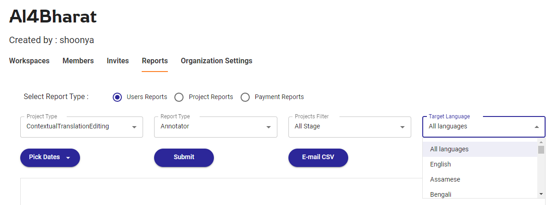Viewport: 546px width, 205px height.
Task: Click the language list scroll-up arrow
Action: click(x=541, y=142)
